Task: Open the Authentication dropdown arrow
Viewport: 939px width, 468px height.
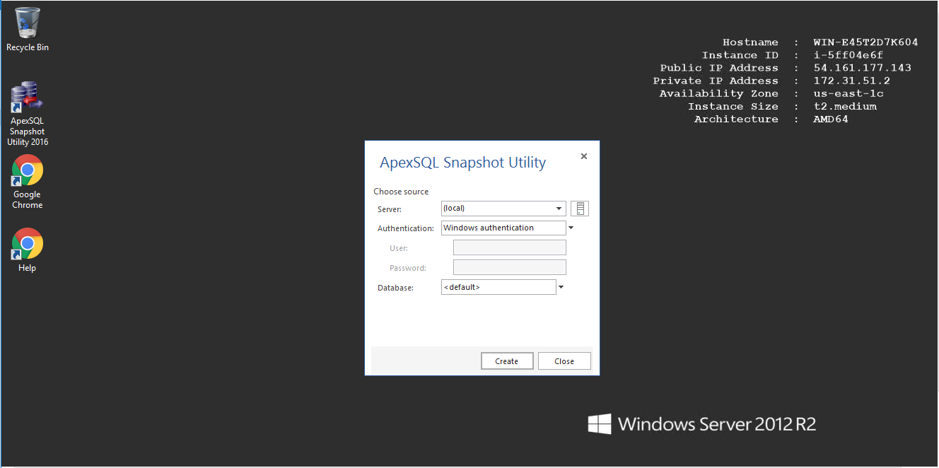Action: click(x=571, y=228)
